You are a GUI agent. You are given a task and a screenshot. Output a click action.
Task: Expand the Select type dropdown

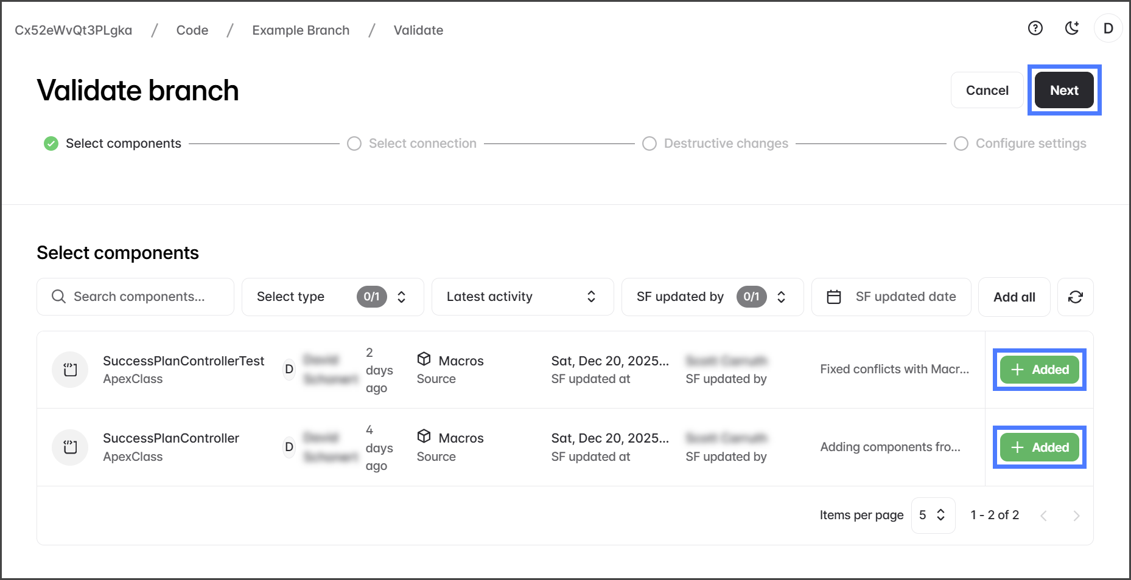click(332, 297)
